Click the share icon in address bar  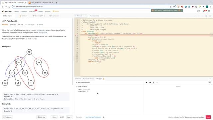(x=171, y=7)
